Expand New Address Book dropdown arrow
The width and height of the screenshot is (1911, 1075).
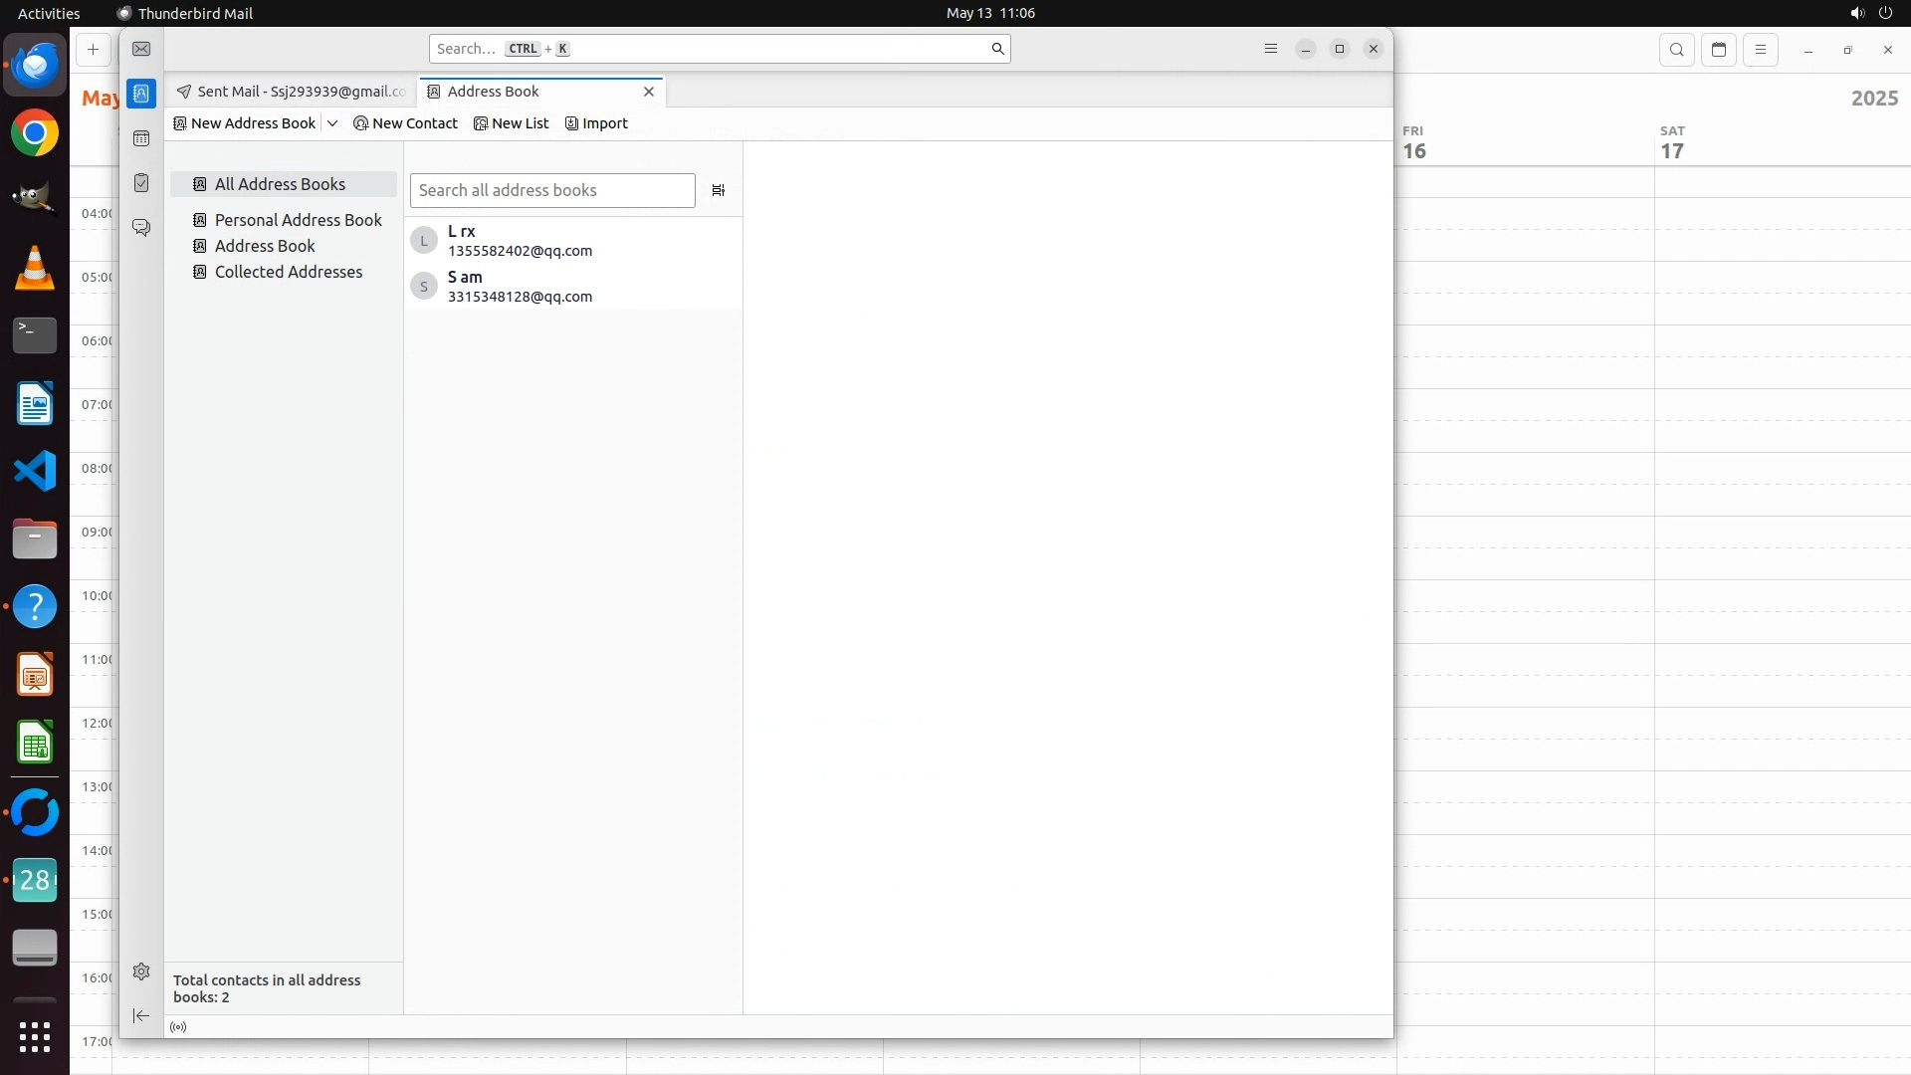point(332,123)
